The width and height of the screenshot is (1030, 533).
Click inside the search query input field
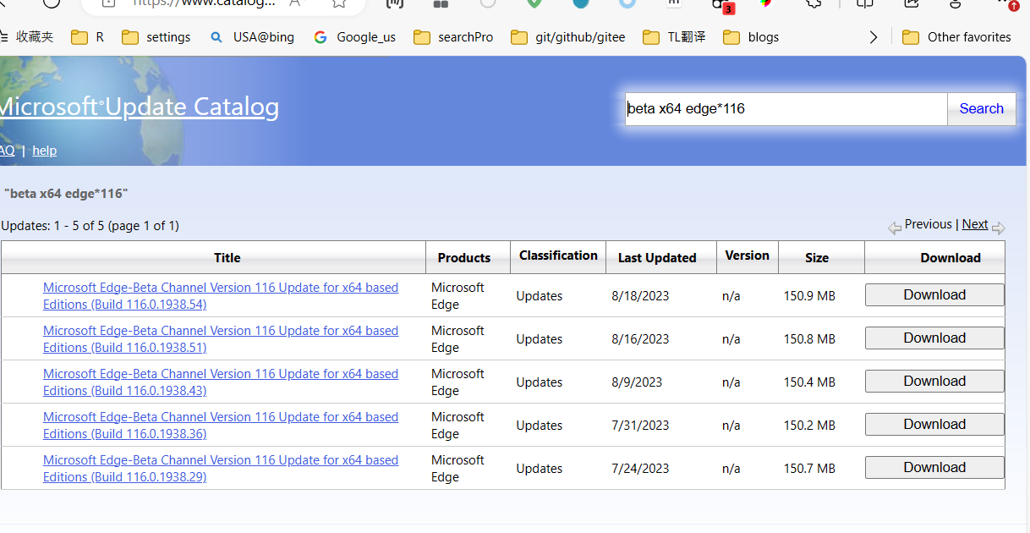tap(786, 108)
